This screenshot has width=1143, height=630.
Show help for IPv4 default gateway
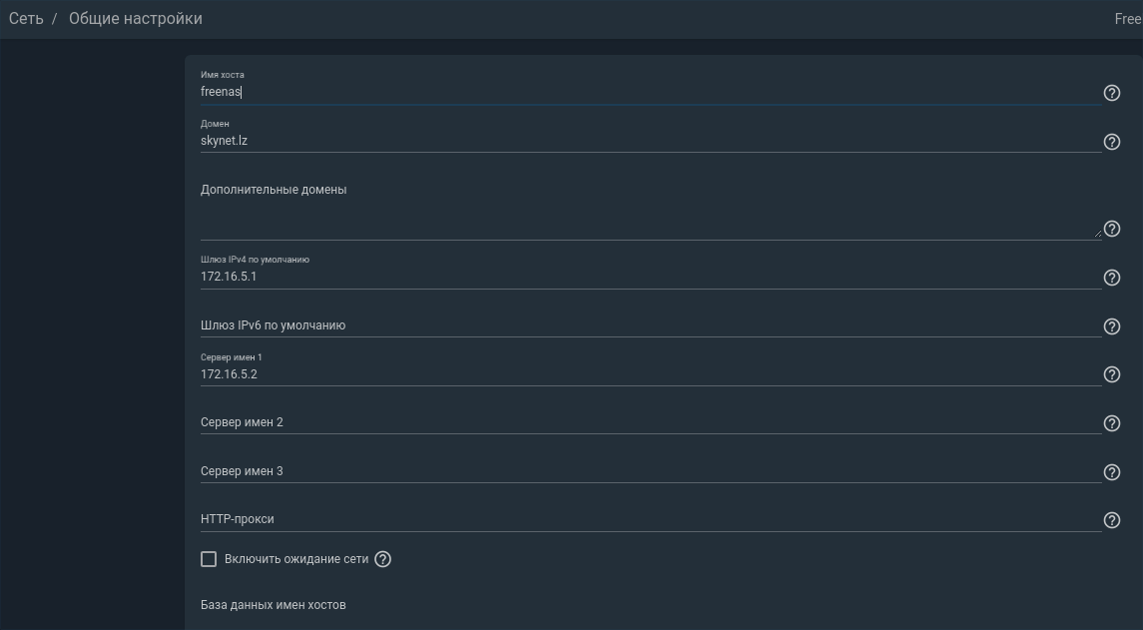point(1112,278)
